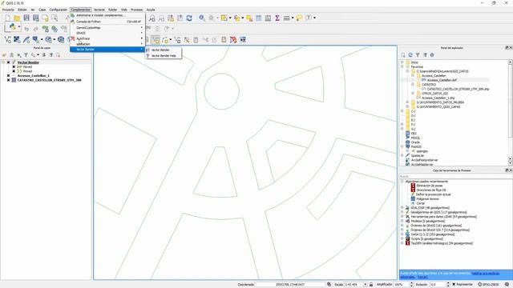The image size is (513, 288).
Task: Toggle visibility of the Moved layer
Action: (x=14, y=66)
